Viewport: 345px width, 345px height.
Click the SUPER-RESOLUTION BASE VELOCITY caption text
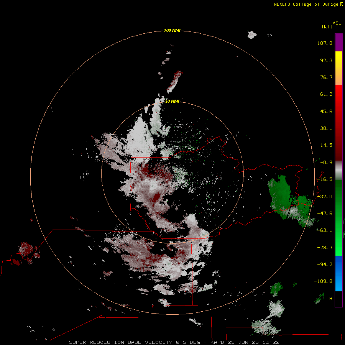[x=121, y=342]
